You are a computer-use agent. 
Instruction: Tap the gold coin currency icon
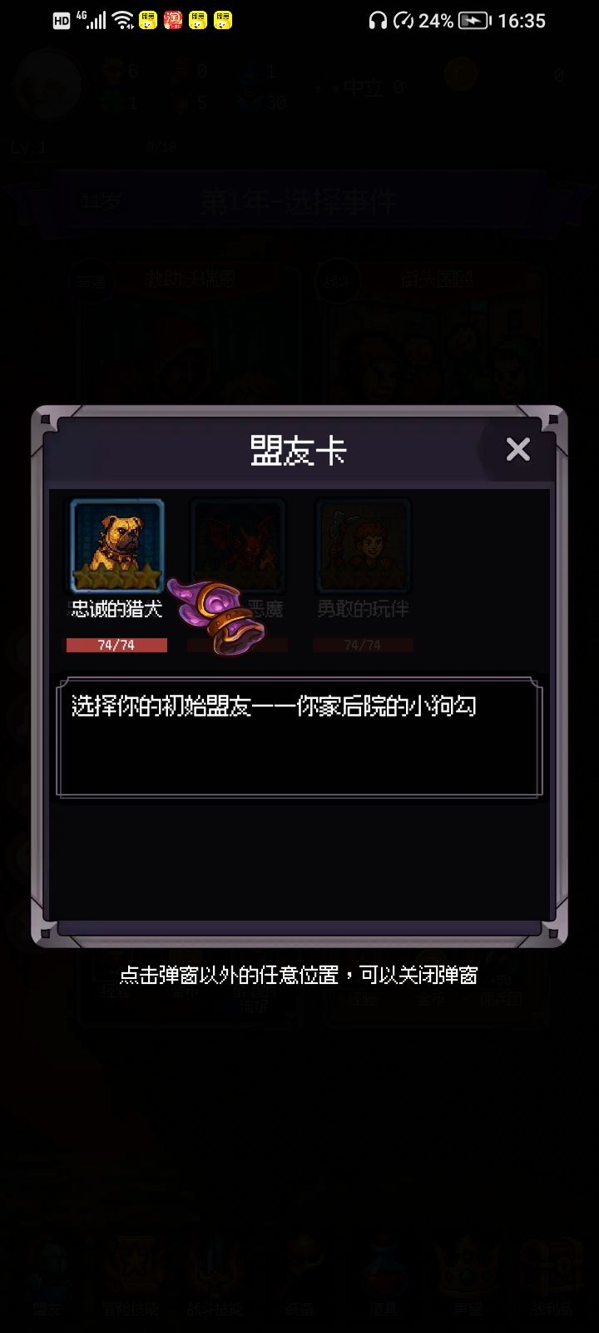click(x=460, y=74)
